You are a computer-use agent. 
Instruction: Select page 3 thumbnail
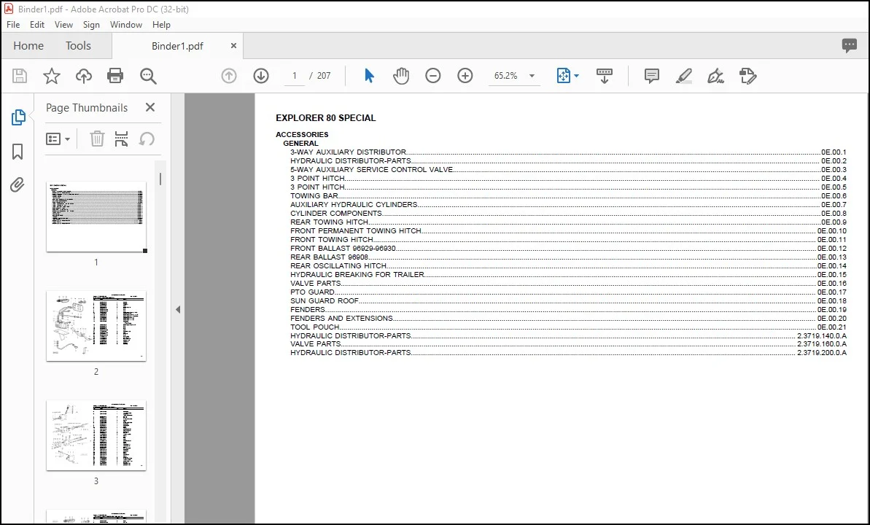96,435
